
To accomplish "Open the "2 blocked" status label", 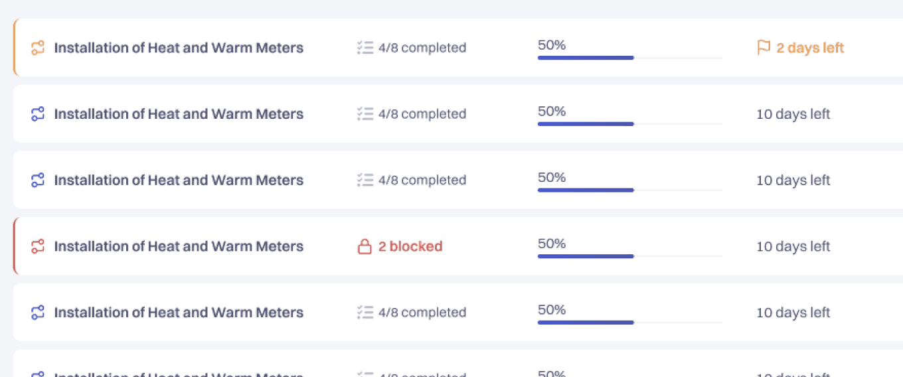I will pos(410,246).
